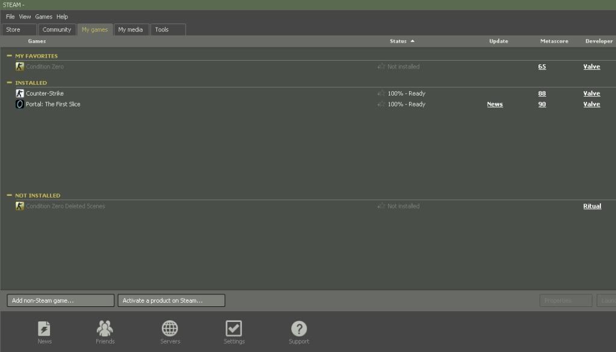Click Deleted Scenes' Not installed status
Image resolution: width=616 pixels, height=352 pixels.
pos(404,206)
